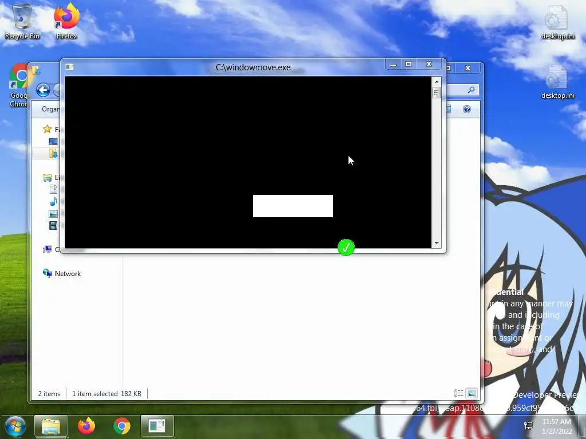Screen dimensions: 586x439
Task: Minimize the windowmove.exe window
Action: pyautogui.click(x=393, y=65)
